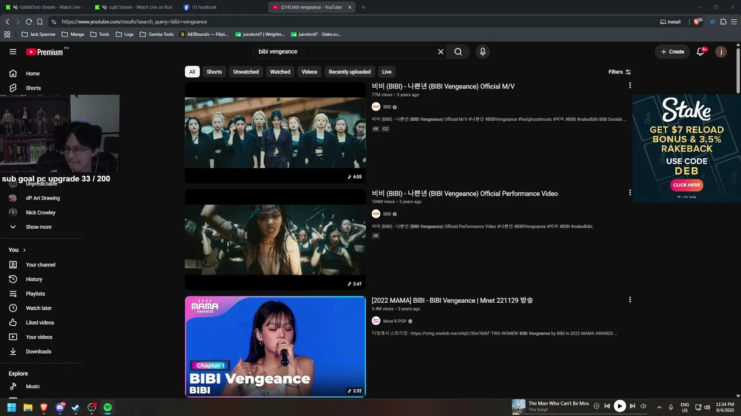Go back to the previous page
The image size is (741, 416).
(x=8, y=21)
